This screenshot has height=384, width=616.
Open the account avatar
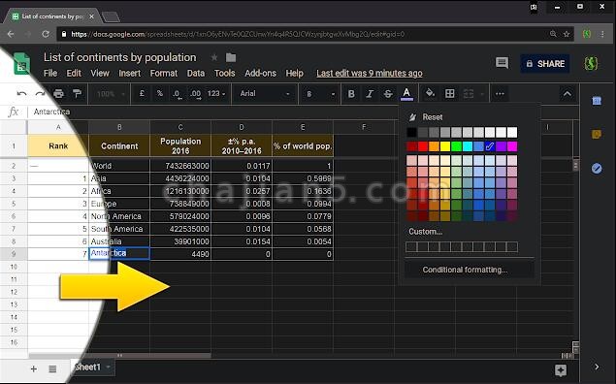point(591,63)
